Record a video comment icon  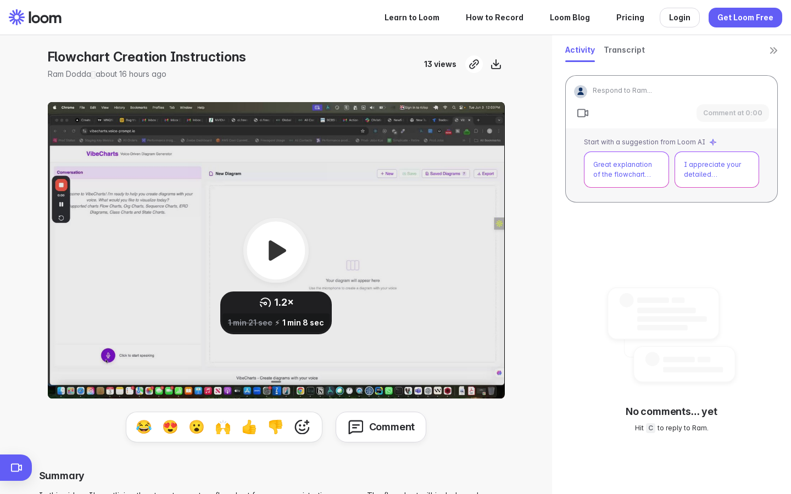[583, 113]
